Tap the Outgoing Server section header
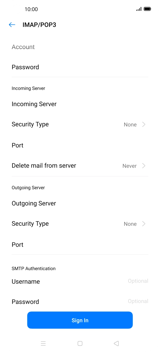The height and width of the screenshot is (352, 160). coord(28,188)
